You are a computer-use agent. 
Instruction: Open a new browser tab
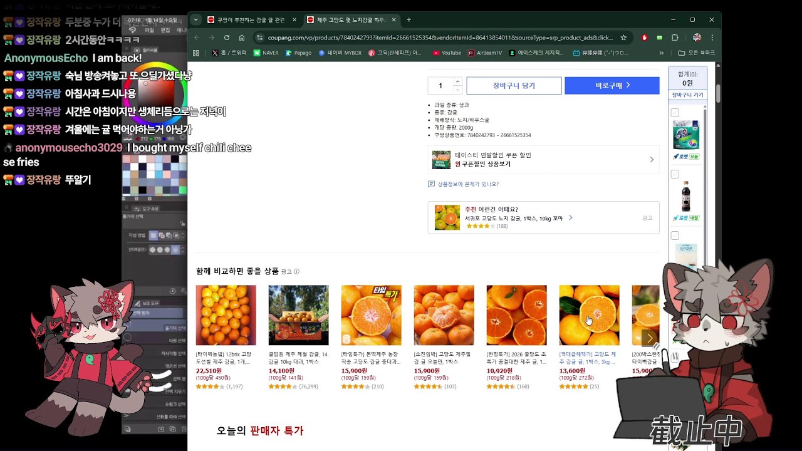click(409, 20)
